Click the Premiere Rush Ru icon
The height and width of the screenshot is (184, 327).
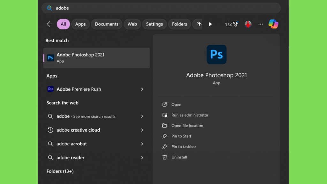(50, 89)
